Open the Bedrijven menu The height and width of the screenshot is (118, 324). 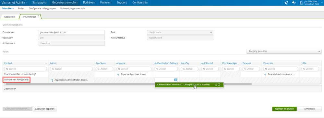tap(89, 3)
